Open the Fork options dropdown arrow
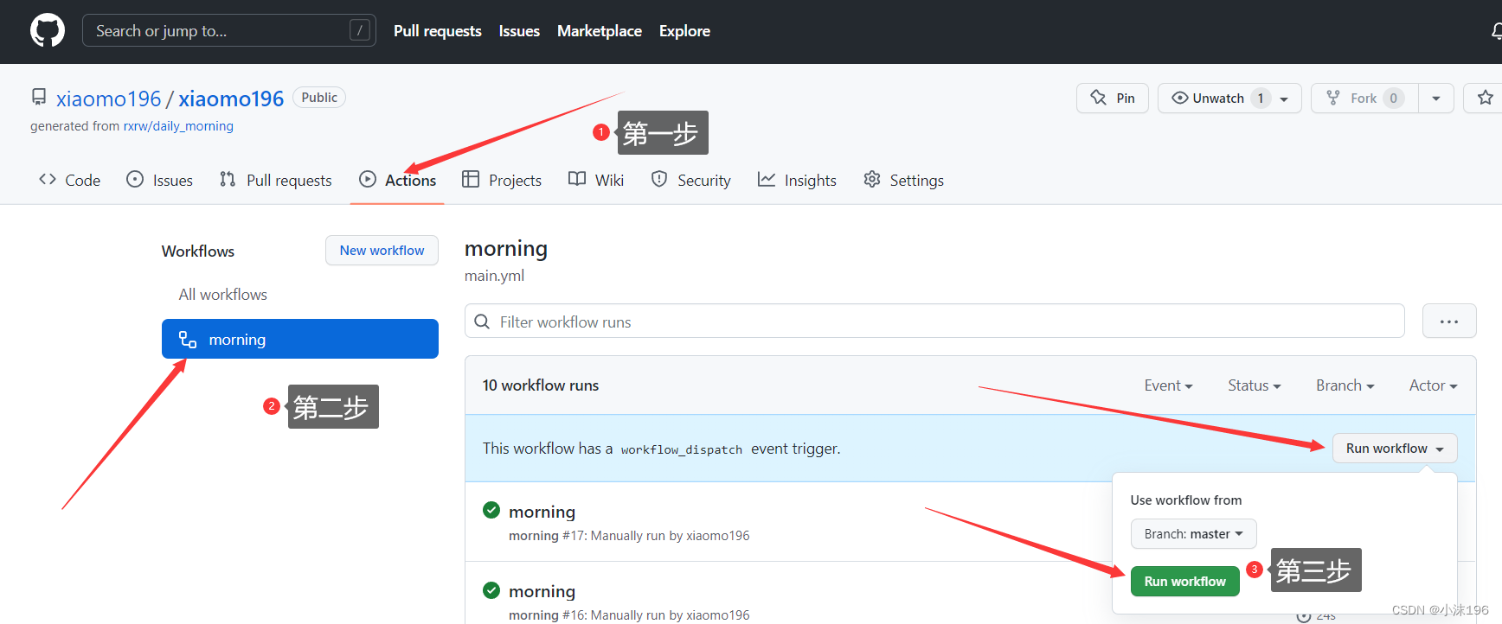1502x624 pixels. (1436, 98)
